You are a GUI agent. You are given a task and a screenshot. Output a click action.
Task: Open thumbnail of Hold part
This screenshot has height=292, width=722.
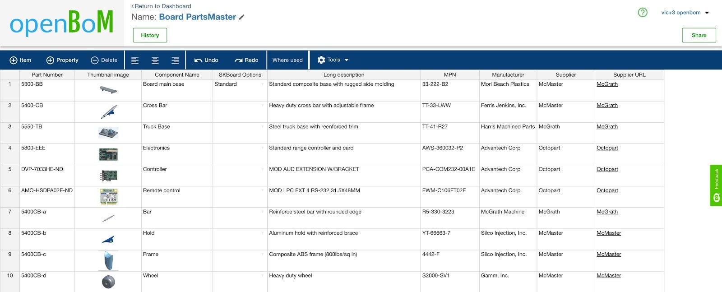coord(108,239)
